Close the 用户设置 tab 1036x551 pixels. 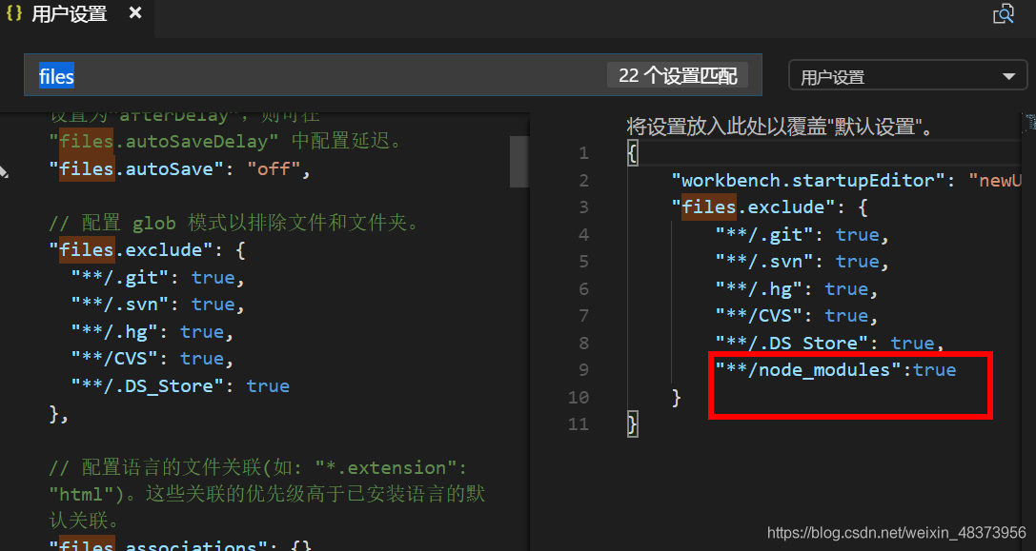pos(135,14)
